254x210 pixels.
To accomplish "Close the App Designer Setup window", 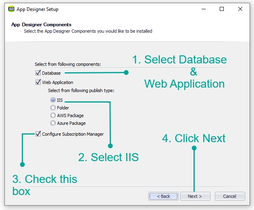I will point(240,9).
